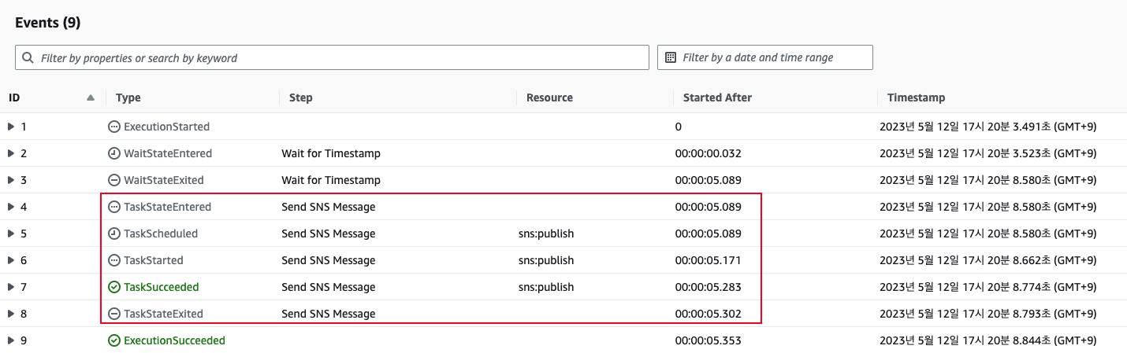Image resolution: width=1127 pixels, height=353 pixels.
Task: Click the TaskStateExited status icon
Action: tap(114, 314)
